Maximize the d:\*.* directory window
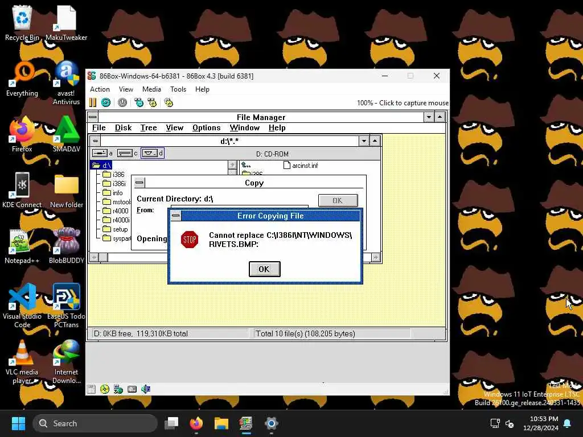583x437 pixels. pyautogui.click(x=375, y=141)
